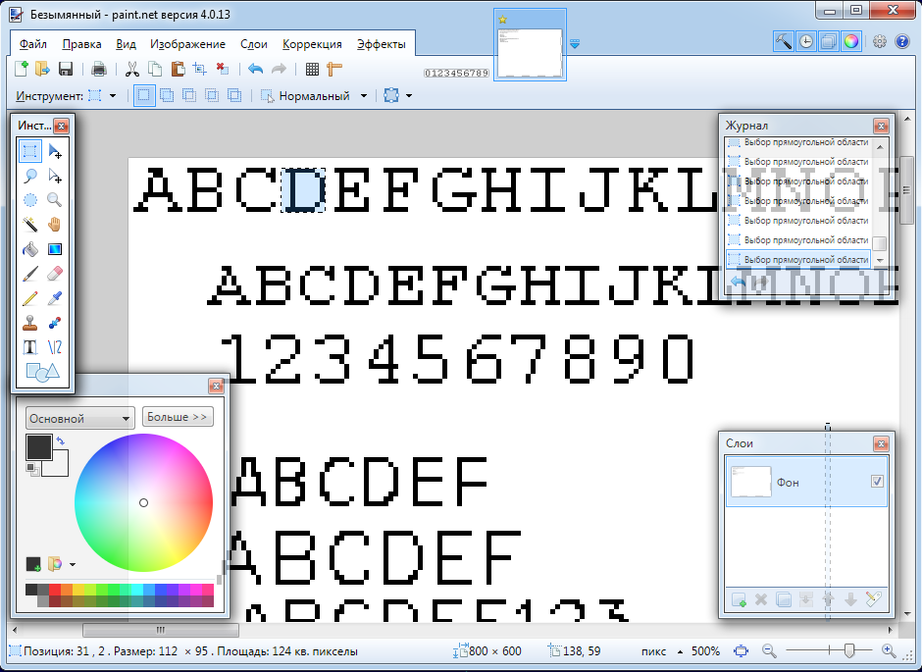Screen dimensions: 922x672
Task: Open the settings gear button
Action: [880, 41]
